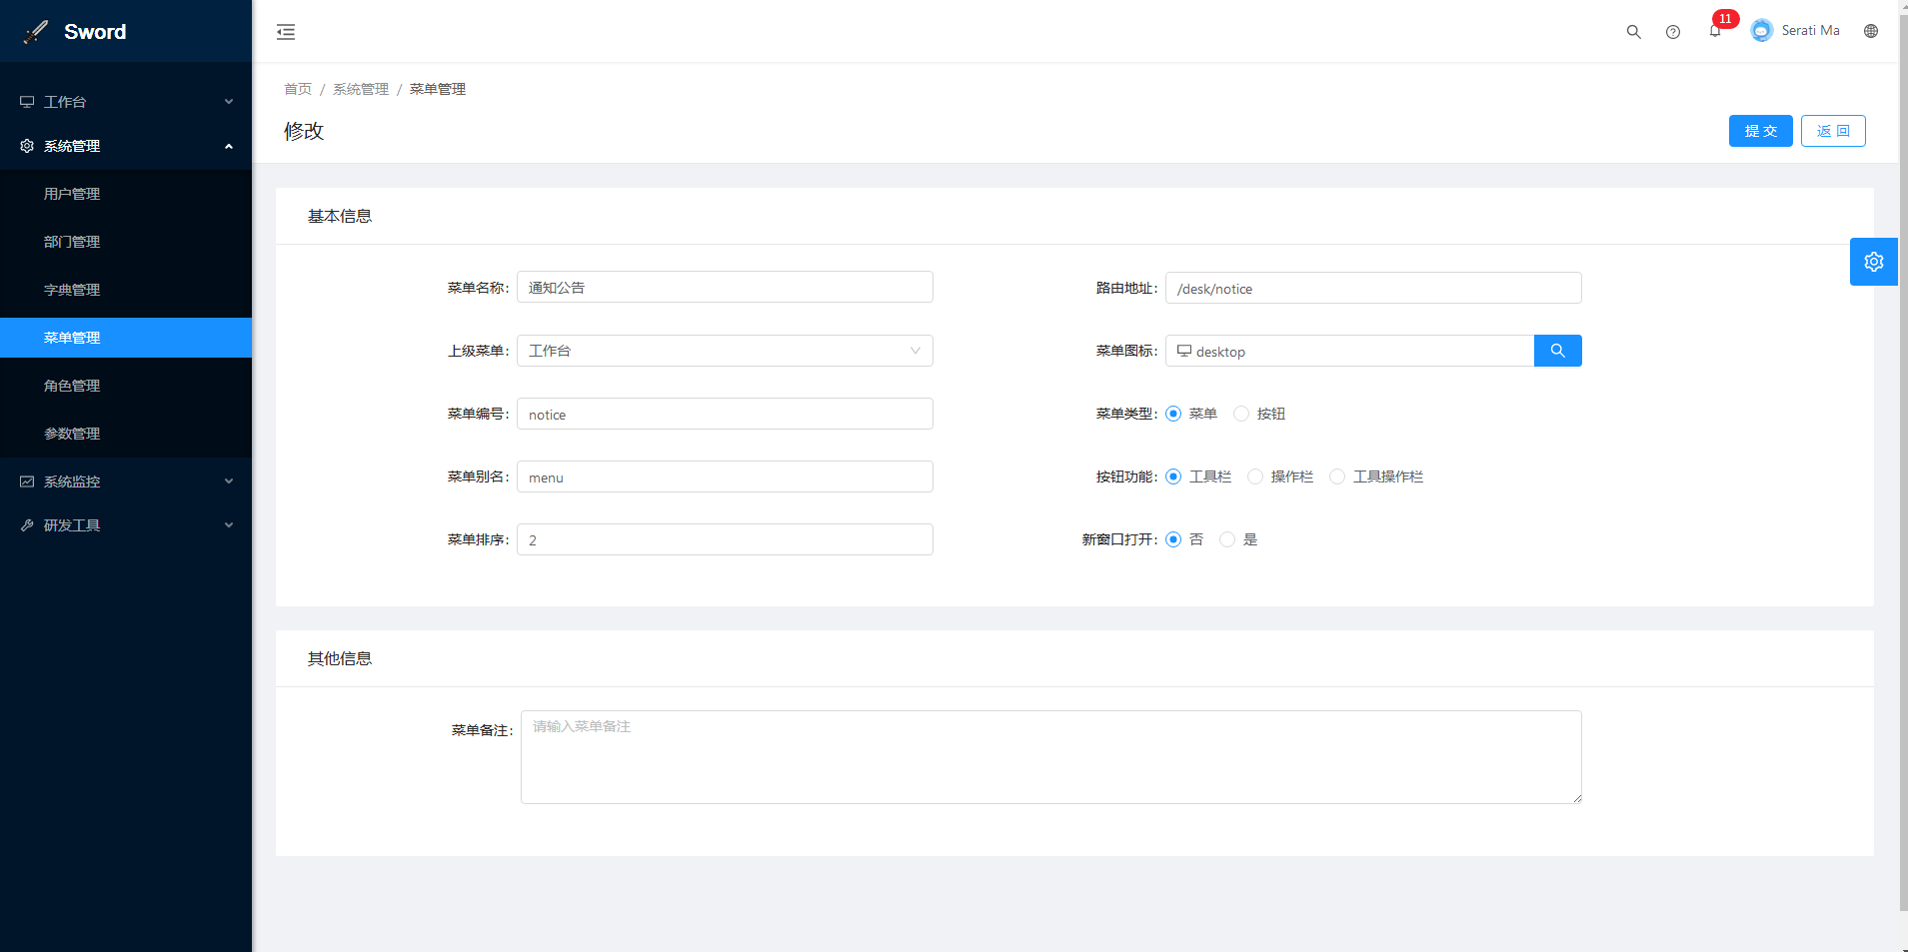This screenshot has height=952, width=1908.
Task: Open the 上级菜单 dropdown
Action: (725, 351)
